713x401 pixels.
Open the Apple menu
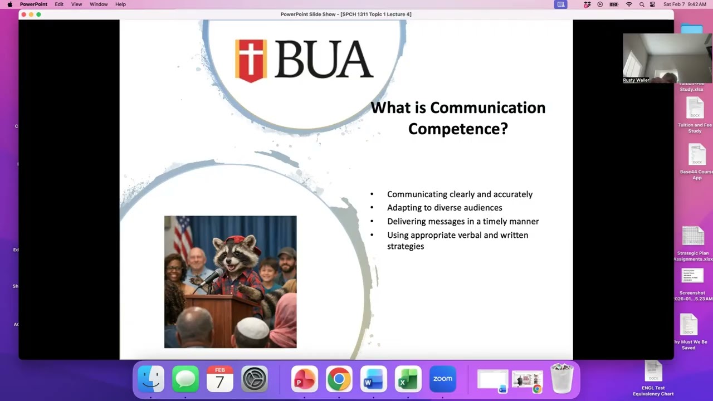pyautogui.click(x=9, y=4)
